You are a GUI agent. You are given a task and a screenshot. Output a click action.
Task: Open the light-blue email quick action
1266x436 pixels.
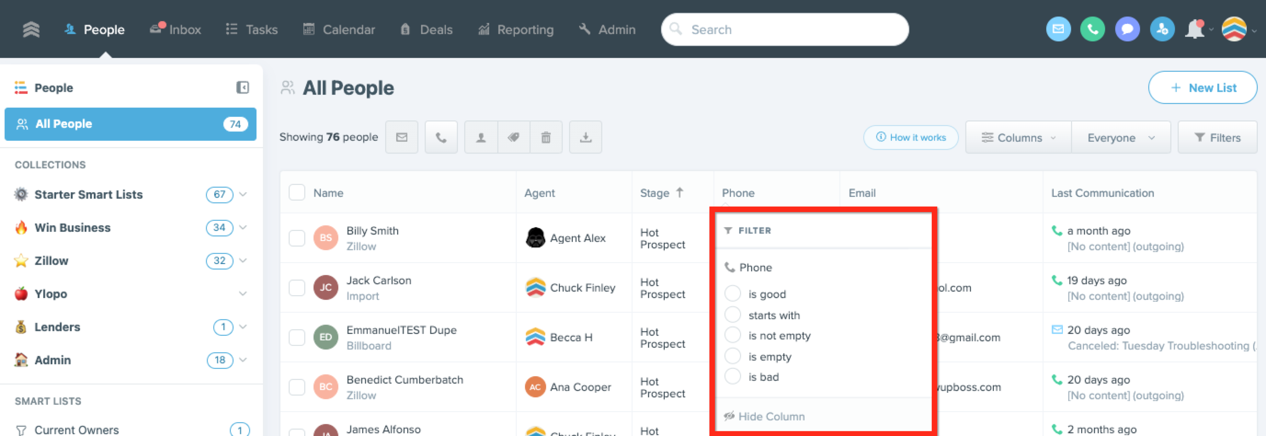coord(1058,29)
